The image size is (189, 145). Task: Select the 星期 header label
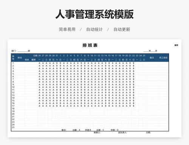(34, 60)
